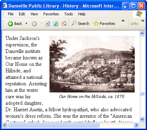This screenshot has height=130, width=147.
Task: Open the File menu
Action: [11, 14]
